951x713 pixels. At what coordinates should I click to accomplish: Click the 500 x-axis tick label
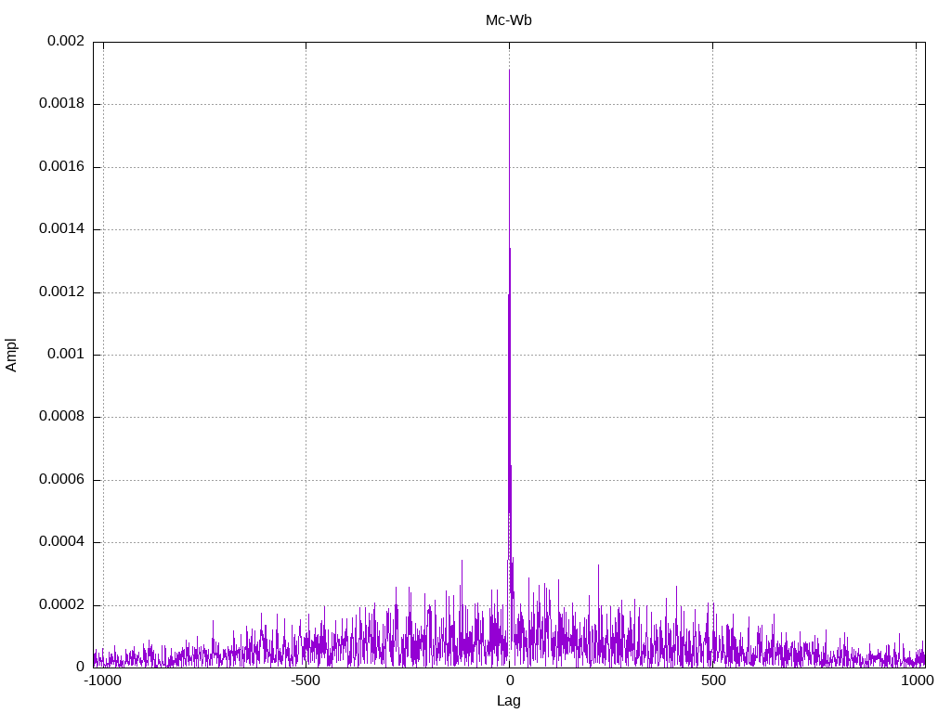pos(712,681)
